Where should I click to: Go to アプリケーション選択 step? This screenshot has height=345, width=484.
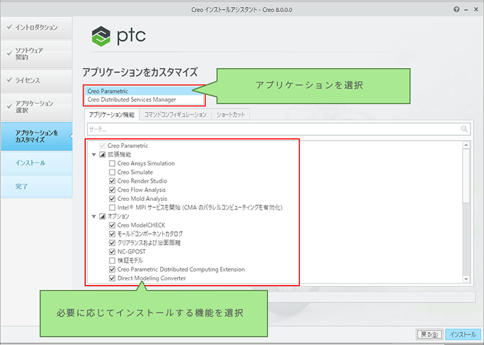[36, 107]
